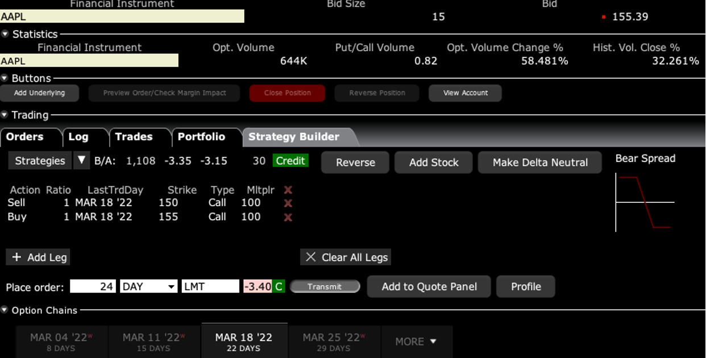Edit the order quantity field 24
The height and width of the screenshot is (358, 706).
pyautogui.click(x=93, y=286)
